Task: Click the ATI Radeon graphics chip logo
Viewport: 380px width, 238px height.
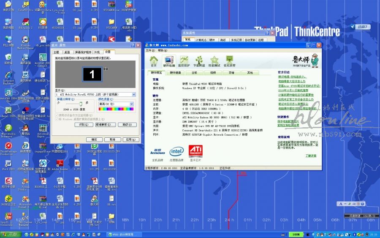Action: (x=195, y=150)
